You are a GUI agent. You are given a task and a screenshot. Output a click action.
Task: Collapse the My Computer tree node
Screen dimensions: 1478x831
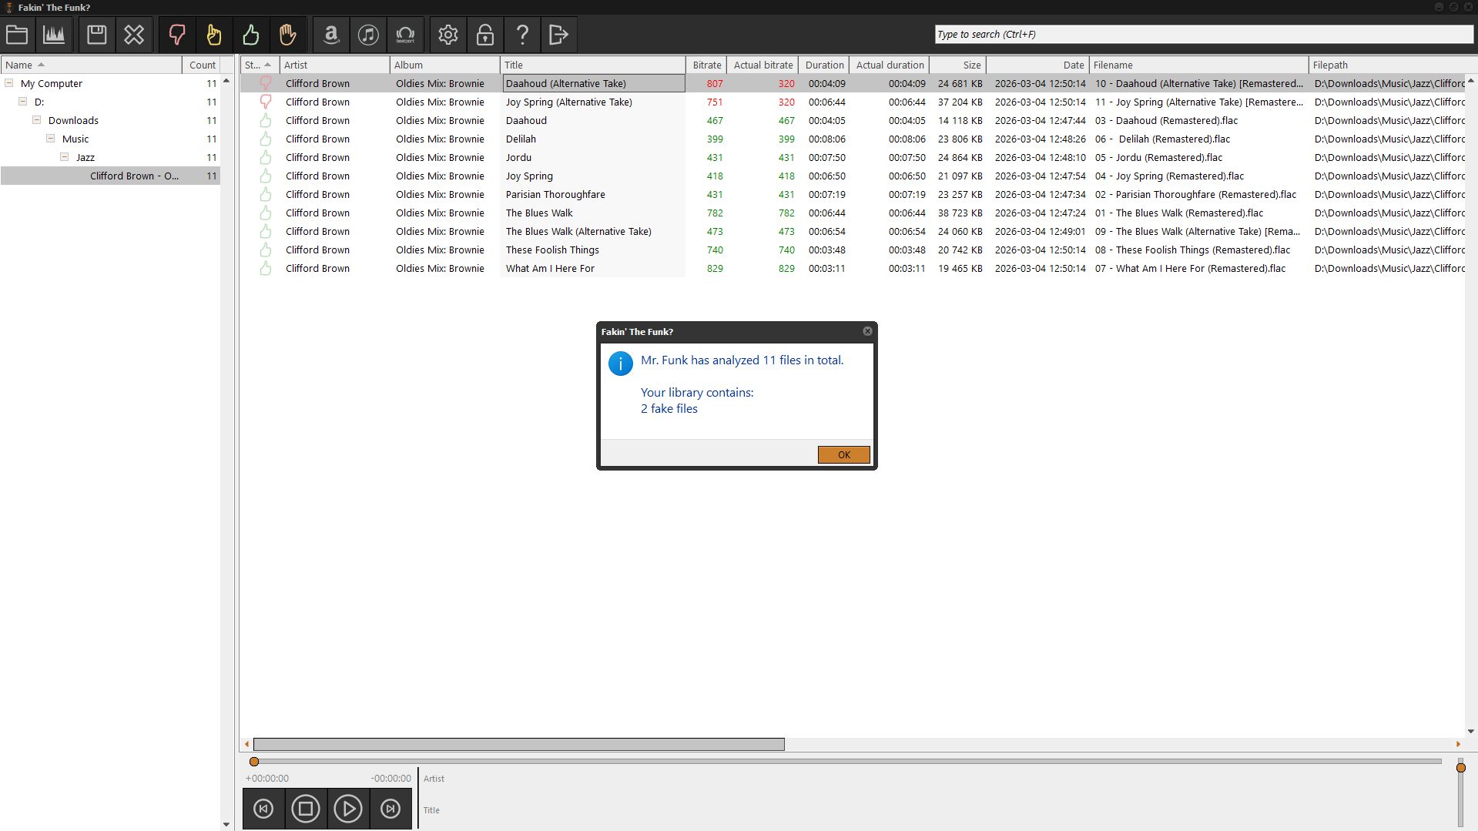pyautogui.click(x=9, y=83)
